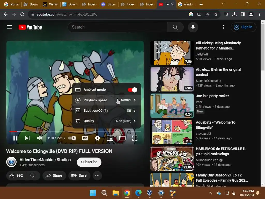Open the Windows Start menu

point(93,193)
